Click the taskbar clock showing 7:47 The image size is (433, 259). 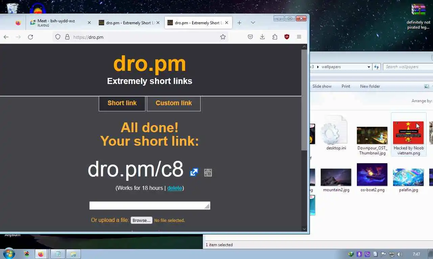[416, 254]
